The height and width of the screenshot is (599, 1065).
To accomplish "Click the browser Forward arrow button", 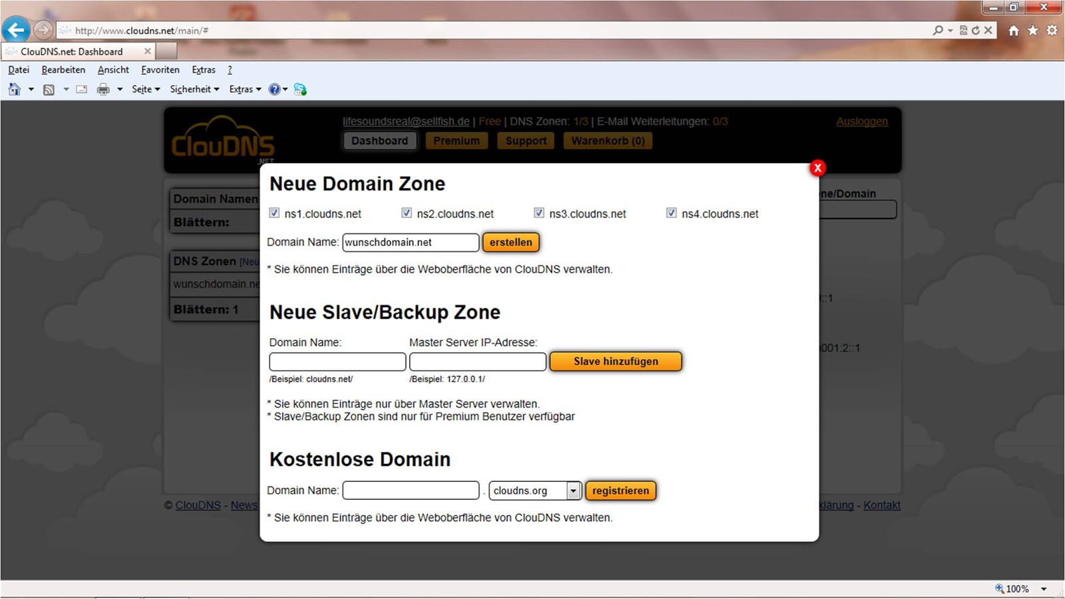I will click(x=43, y=30).
